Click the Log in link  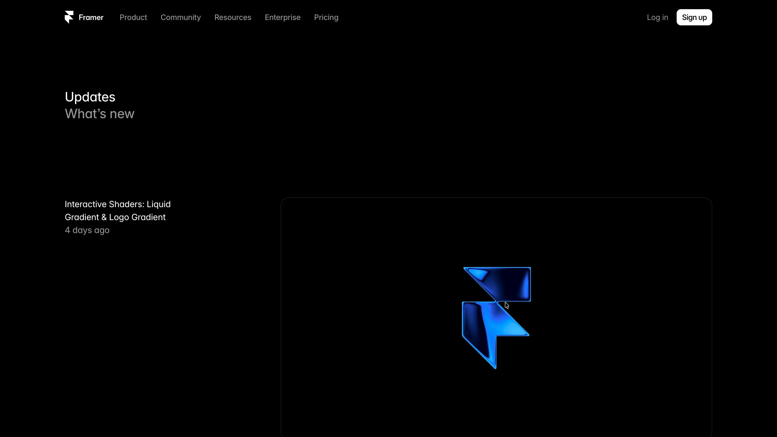click(657, 18)
